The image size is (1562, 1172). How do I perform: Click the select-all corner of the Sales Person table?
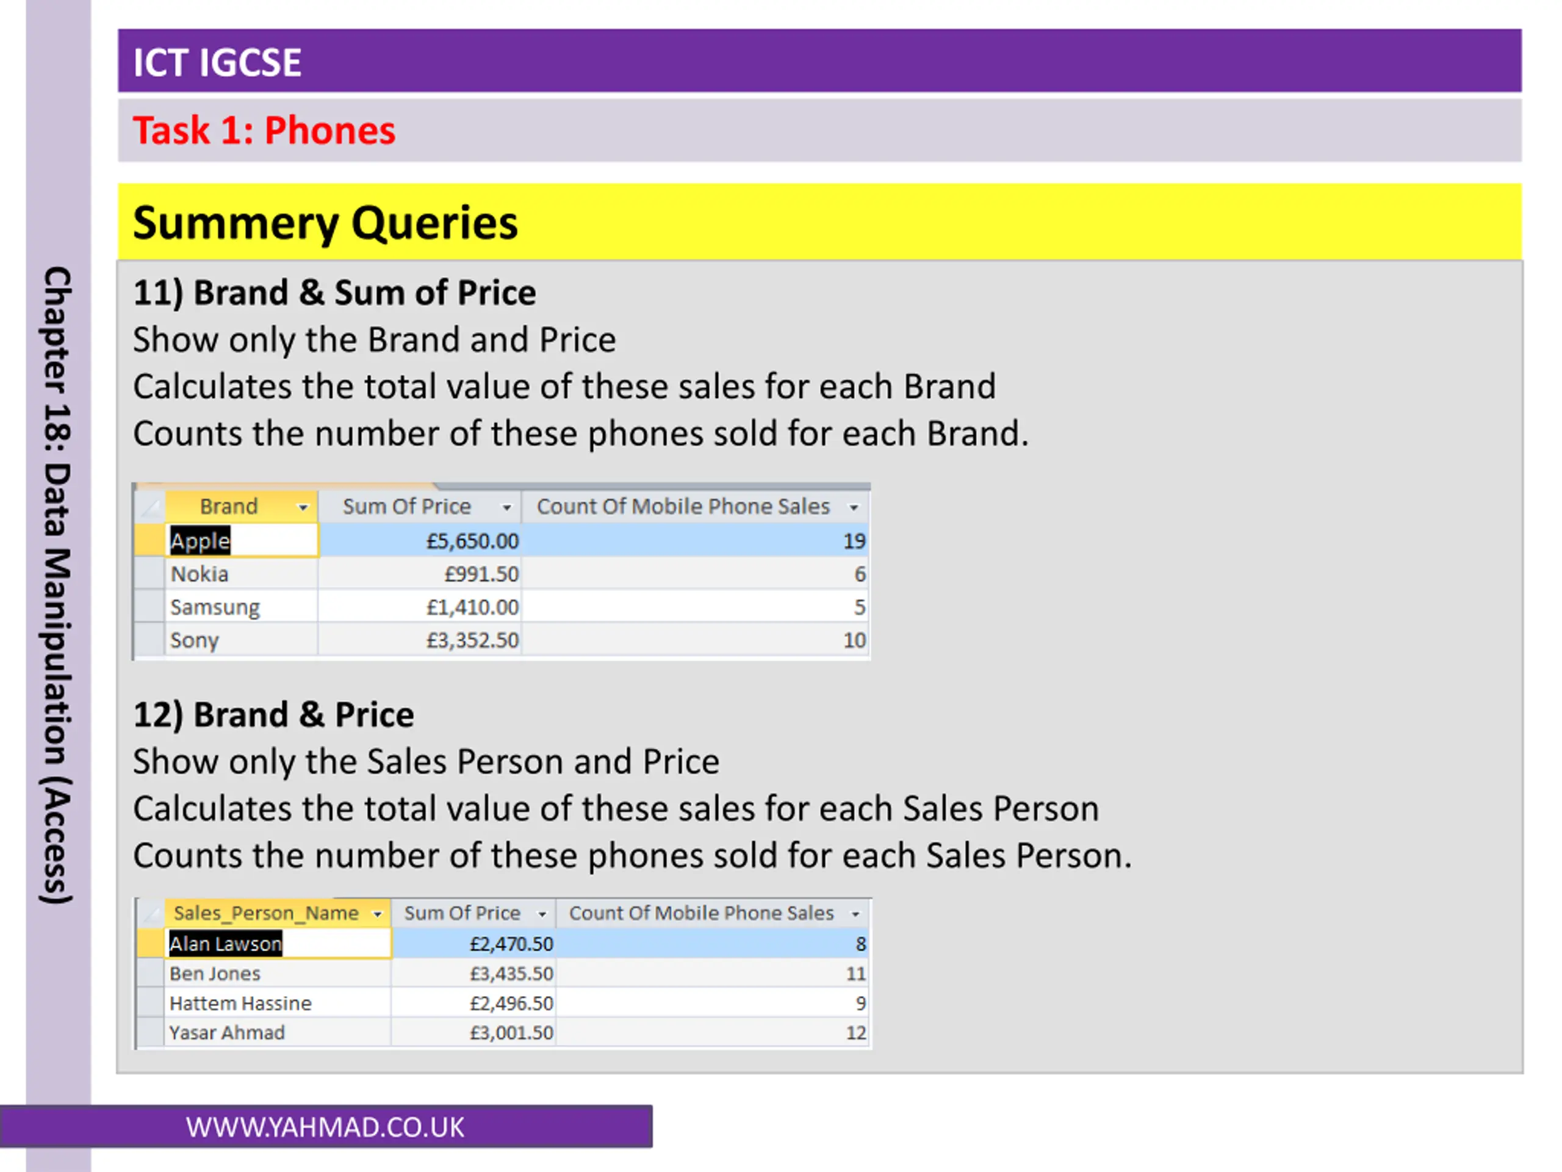151,913
